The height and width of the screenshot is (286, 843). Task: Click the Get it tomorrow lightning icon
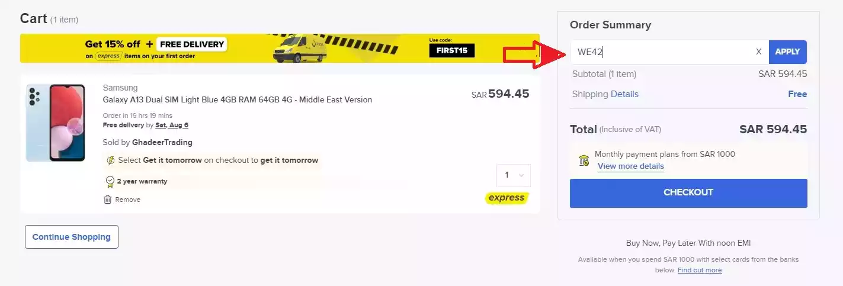(x=111, y=160)
